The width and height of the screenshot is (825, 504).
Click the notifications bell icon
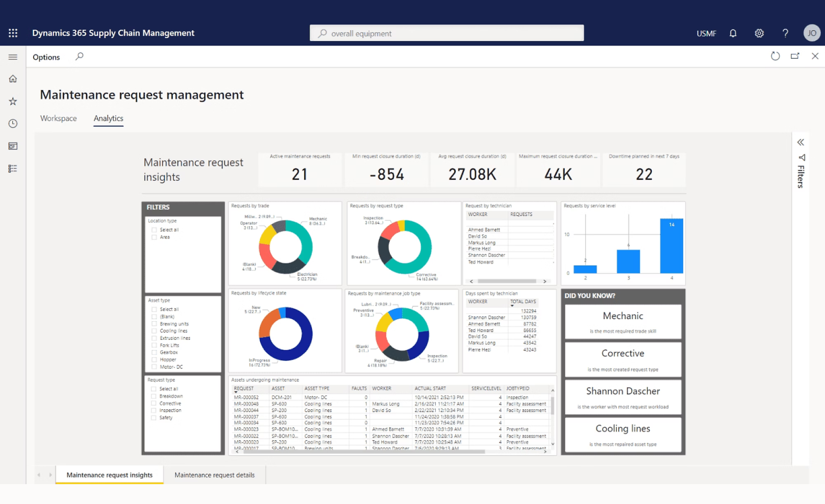click(x=733, y=33)
